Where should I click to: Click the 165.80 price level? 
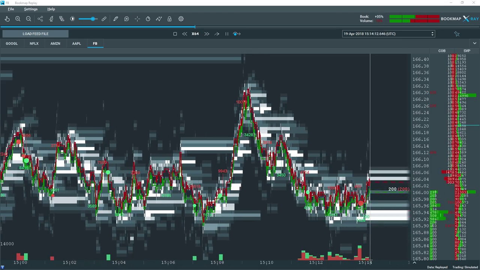tap(420, 259)
